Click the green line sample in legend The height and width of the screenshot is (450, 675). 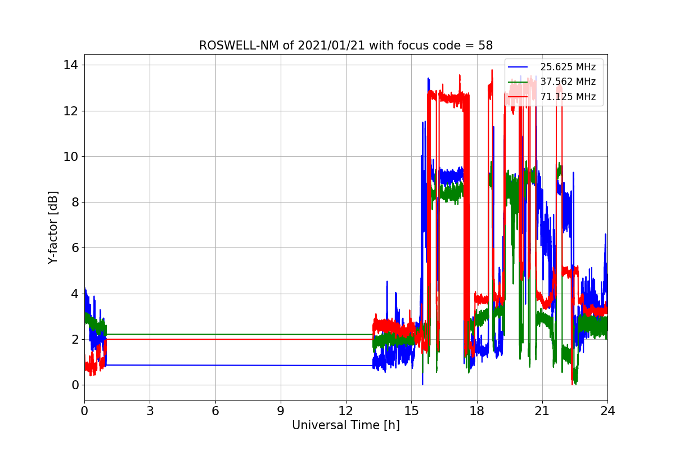pos(518,82)
